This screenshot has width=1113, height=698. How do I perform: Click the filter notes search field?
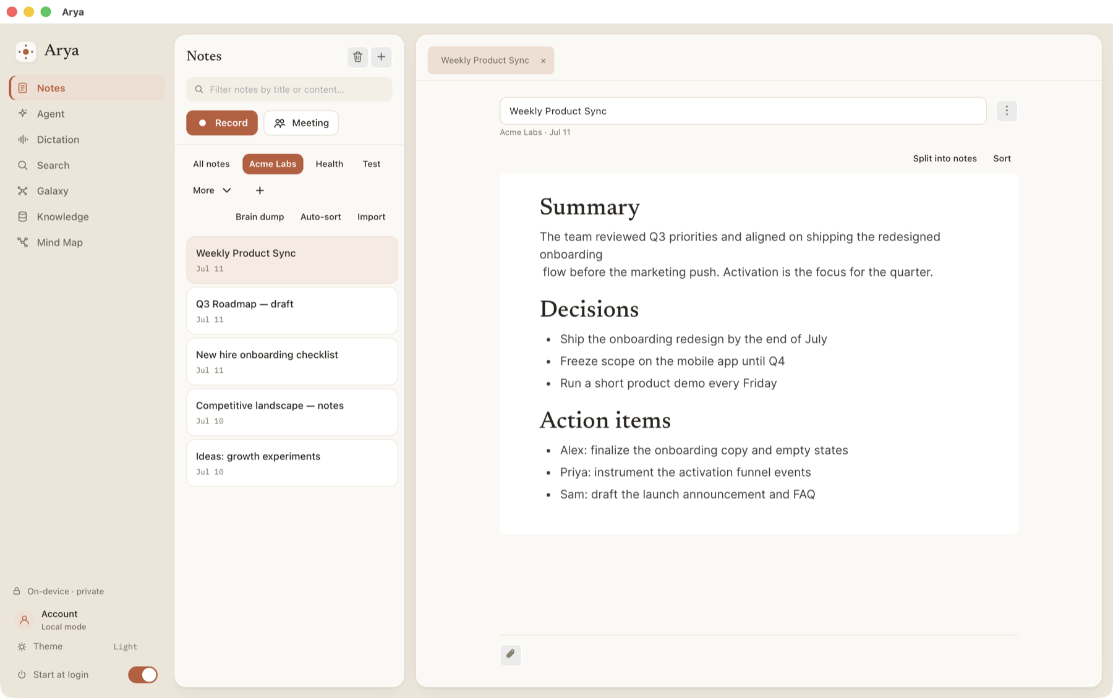point(289,90)
